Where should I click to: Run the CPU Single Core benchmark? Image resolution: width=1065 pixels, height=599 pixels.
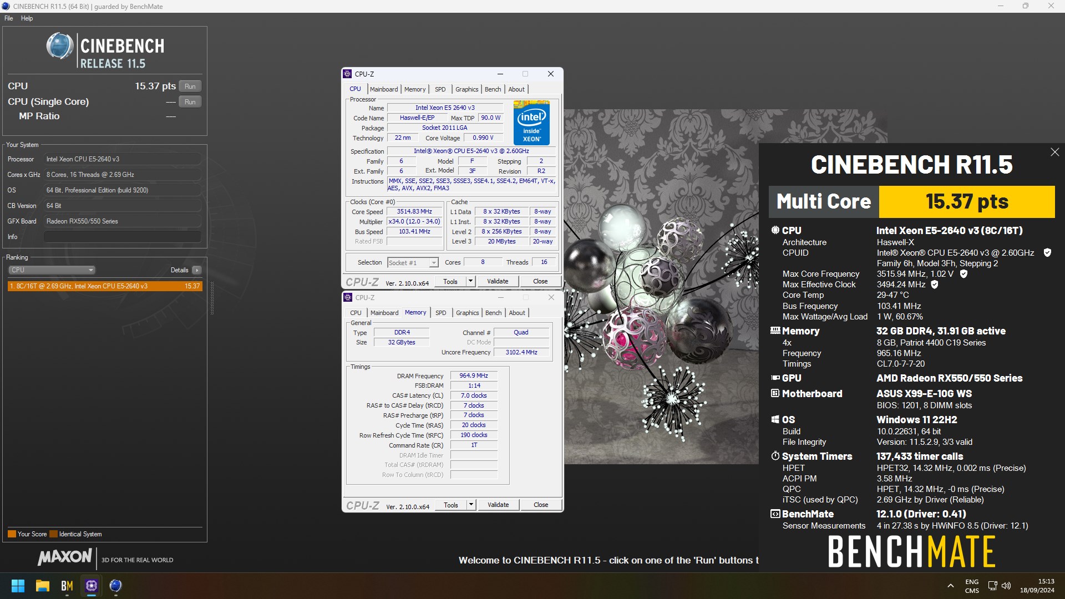pyautogui.click(x=190, y=102)
